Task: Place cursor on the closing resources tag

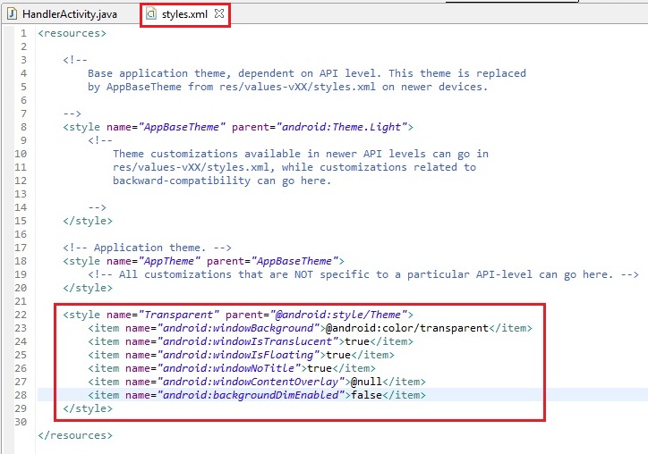Action: point(75,435)
